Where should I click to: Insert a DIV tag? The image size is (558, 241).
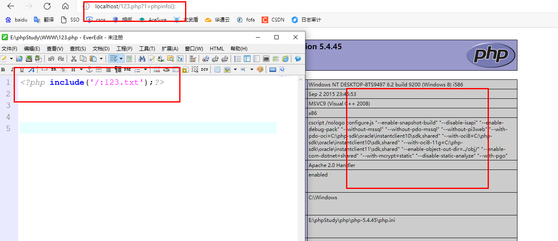click(x=204, y=69)
